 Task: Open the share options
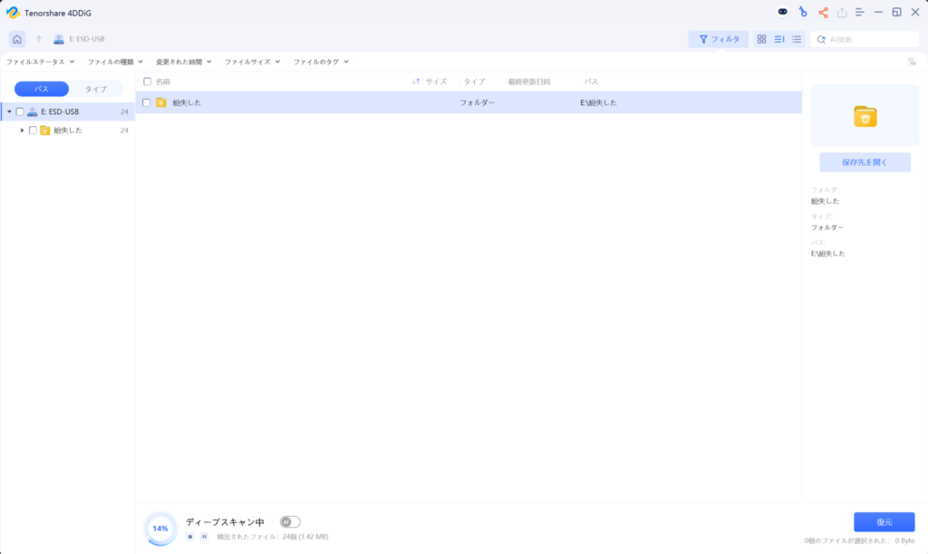[823, 13]
